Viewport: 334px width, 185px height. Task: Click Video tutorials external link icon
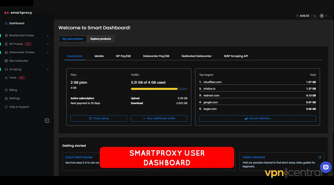coord(320,157)
